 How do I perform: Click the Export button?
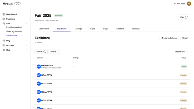(185, 38)
